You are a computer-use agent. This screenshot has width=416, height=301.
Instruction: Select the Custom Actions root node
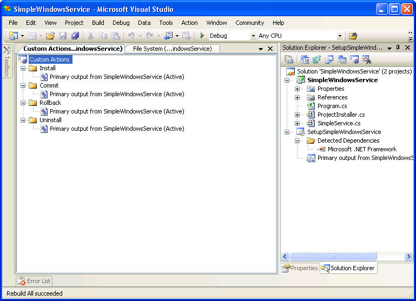coord(49,59)
